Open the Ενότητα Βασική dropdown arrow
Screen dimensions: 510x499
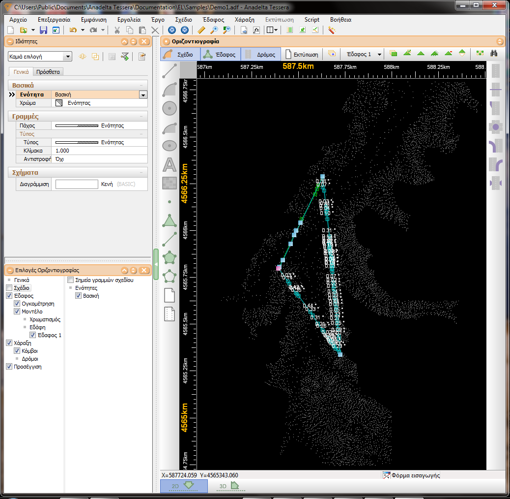(143, 95)
